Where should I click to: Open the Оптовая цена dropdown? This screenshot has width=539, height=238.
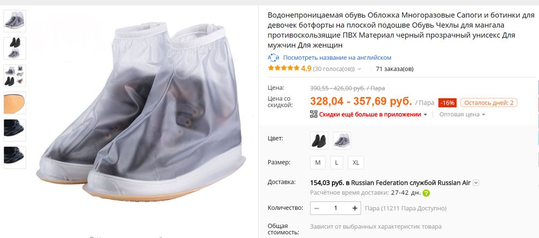click(x=462, y=114)
